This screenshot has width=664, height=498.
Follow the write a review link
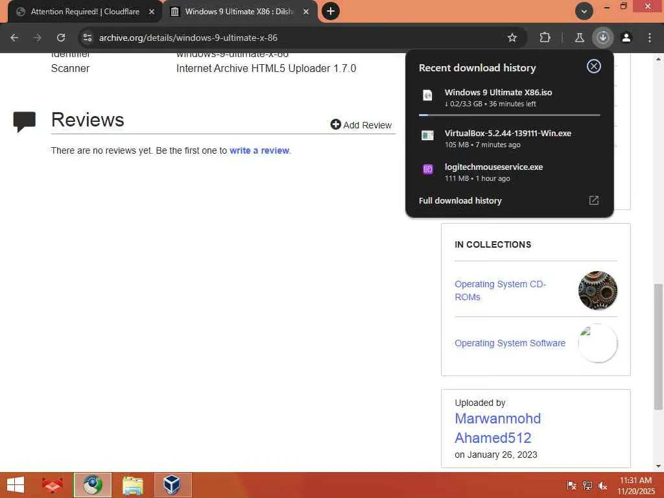(259, 150)
